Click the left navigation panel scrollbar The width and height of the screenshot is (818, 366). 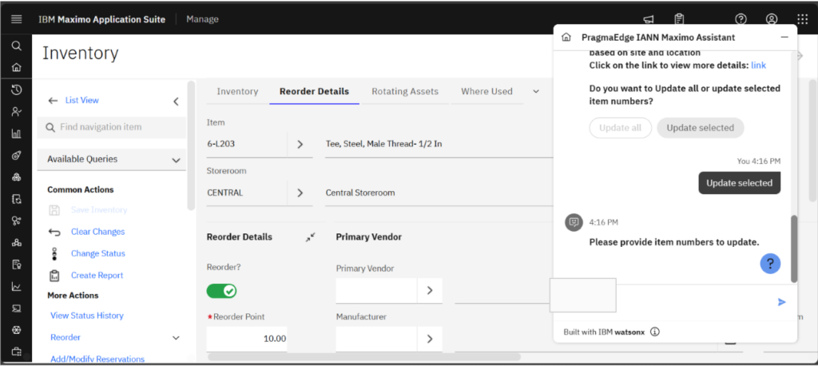pos(191,145)
